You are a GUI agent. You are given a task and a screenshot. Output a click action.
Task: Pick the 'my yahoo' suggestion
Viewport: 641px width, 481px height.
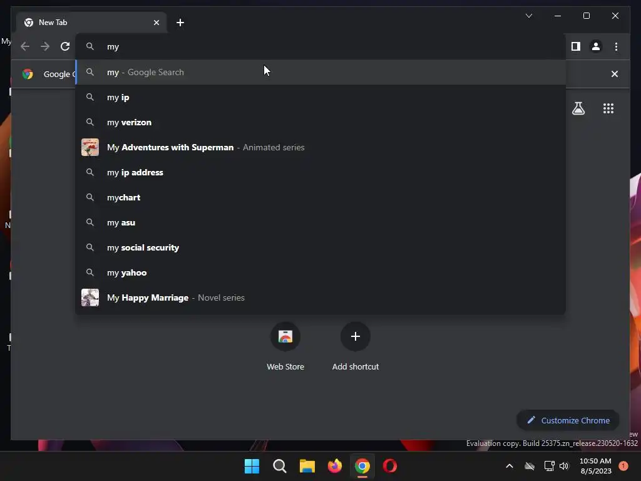pyautogui.click(x=320, y=273)
